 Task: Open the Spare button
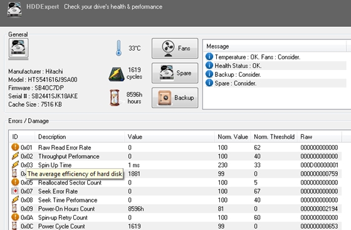(x=175, y=73)
